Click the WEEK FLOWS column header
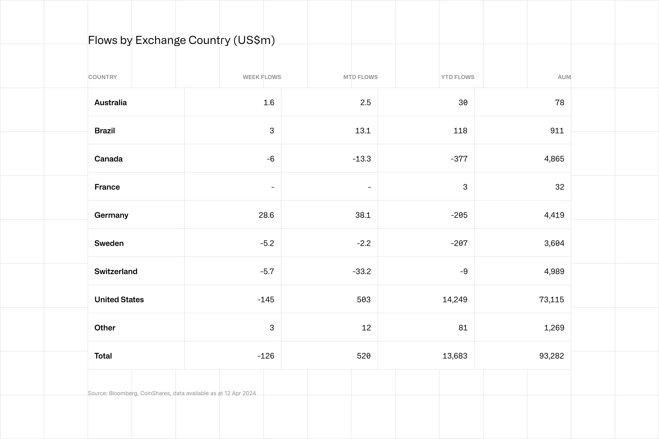This screenshot has height=439, width=659. pyautogui.click(x=262, y=77)
